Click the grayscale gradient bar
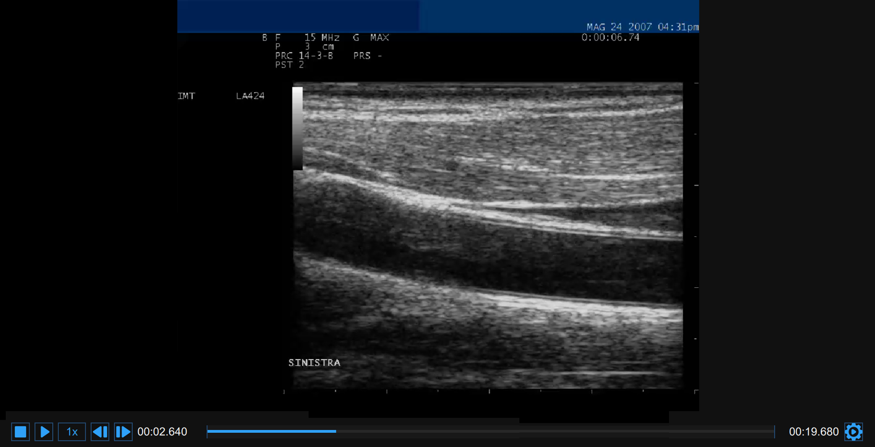The width and height of the screenshot is (875, 447). tap(297, 128)
